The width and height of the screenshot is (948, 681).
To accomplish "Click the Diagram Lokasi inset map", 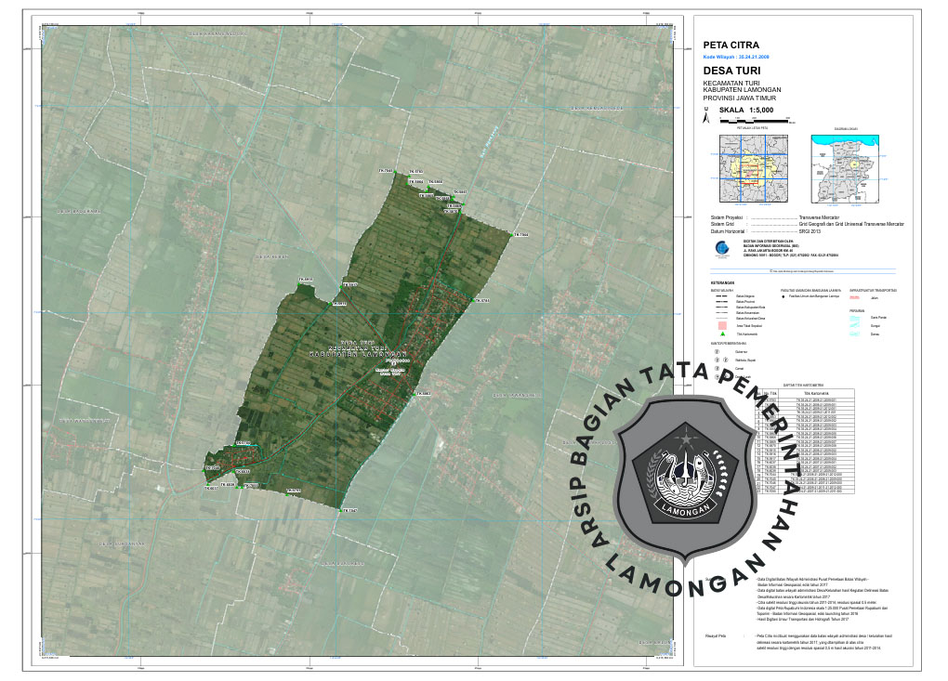I will coord(846,168).
